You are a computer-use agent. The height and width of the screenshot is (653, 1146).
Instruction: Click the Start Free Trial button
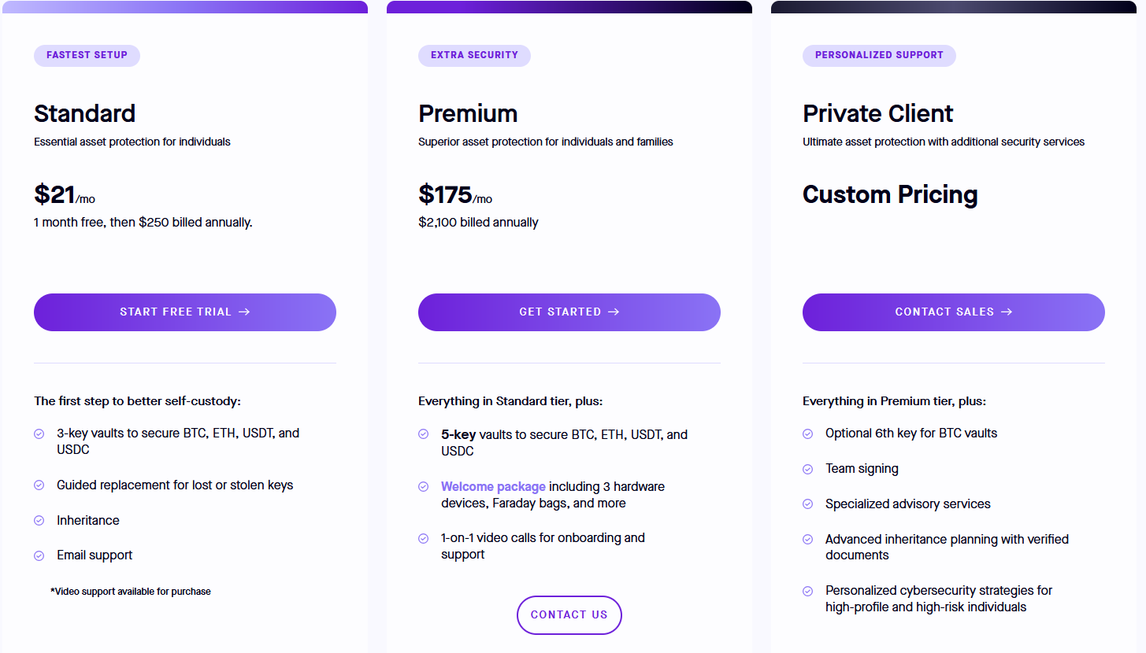185,312
